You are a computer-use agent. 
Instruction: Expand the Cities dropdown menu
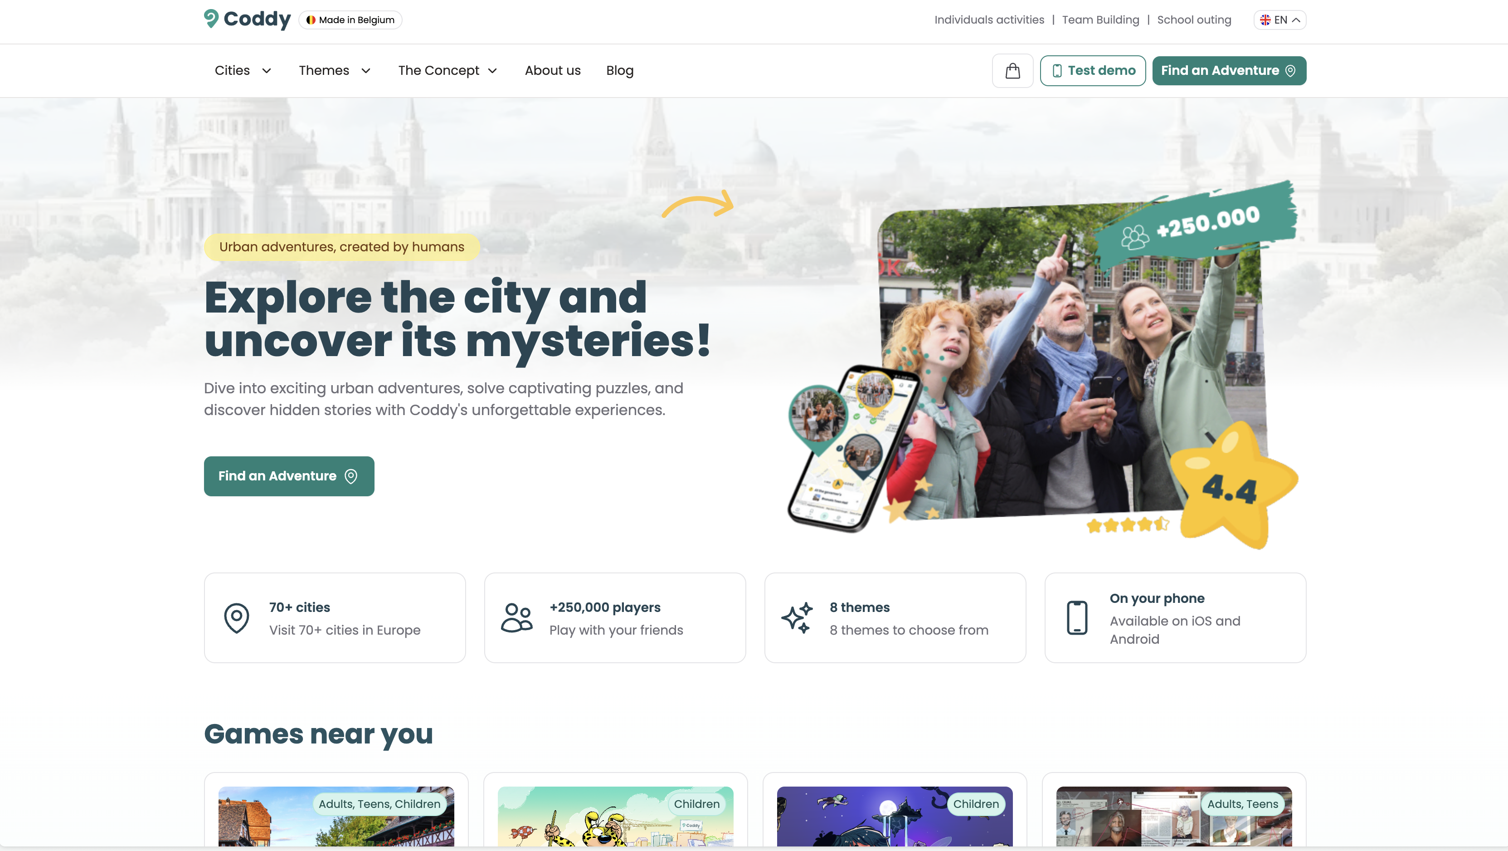243,71
